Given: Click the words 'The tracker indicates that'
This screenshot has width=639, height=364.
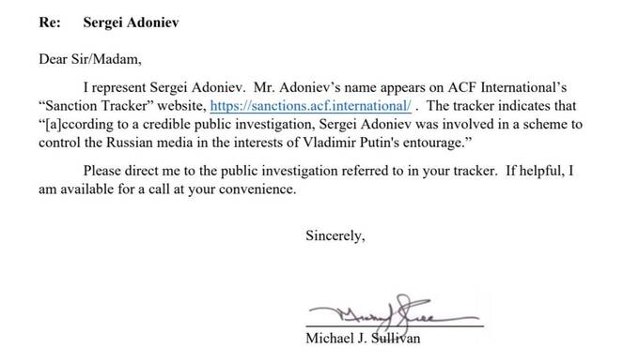Looking at the screenshot, I should tap(501, 106).
